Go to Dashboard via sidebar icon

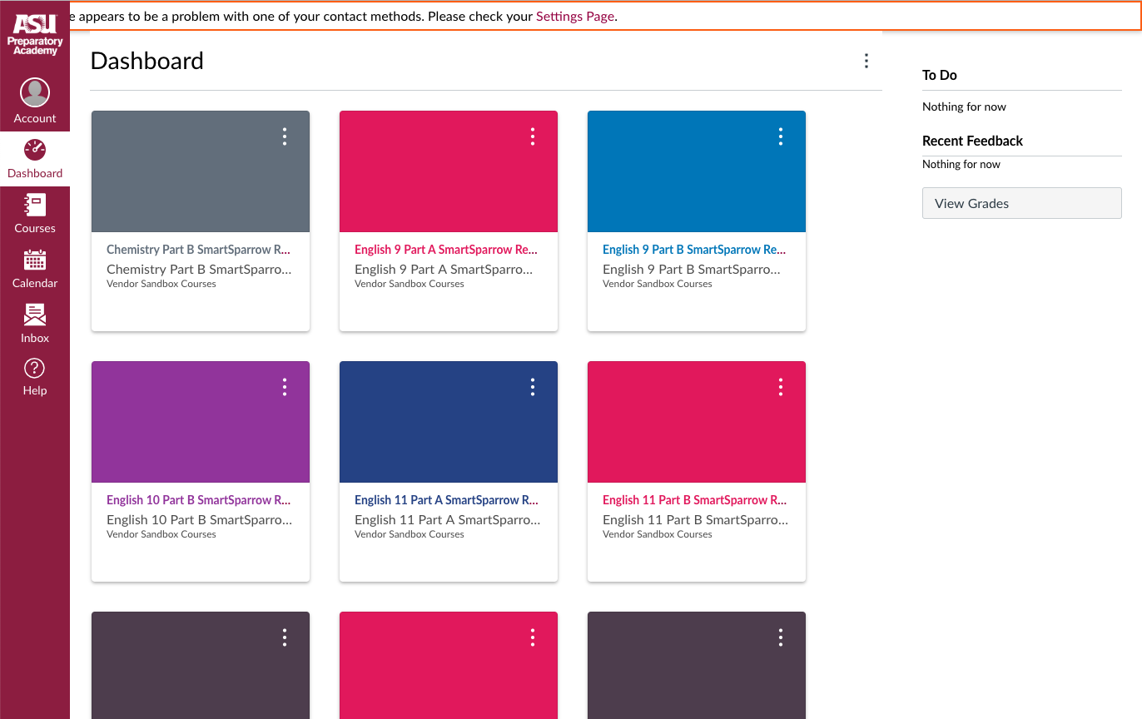pyautogui.click(x=35, y=159)
